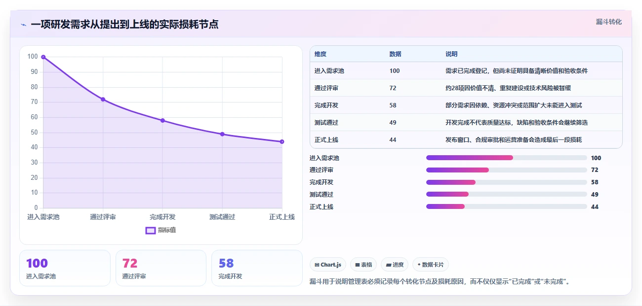Click the table cell starting 开发完成不代表质量达标
Viewport: 642px width, 306px height.
(x=517, y=123)
